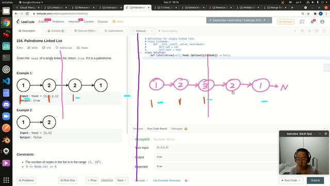Open the Submissions tab
This screenshot has width=330, height=186.
[x=114, y=31]
